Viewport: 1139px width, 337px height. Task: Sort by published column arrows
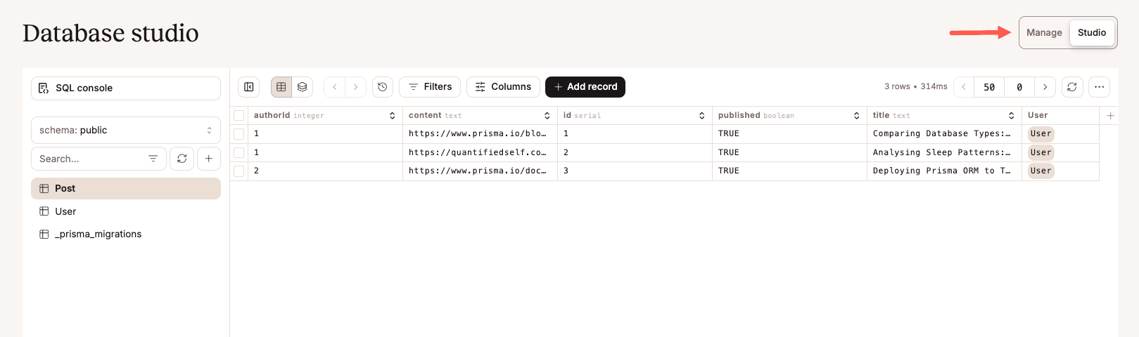856,116
